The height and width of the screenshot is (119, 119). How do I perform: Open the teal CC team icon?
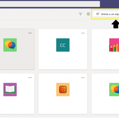63,45
